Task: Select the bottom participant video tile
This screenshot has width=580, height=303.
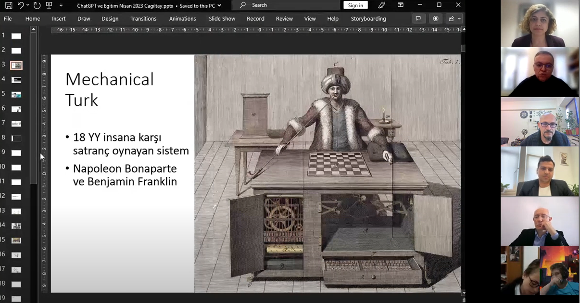Action: point(540,270)
